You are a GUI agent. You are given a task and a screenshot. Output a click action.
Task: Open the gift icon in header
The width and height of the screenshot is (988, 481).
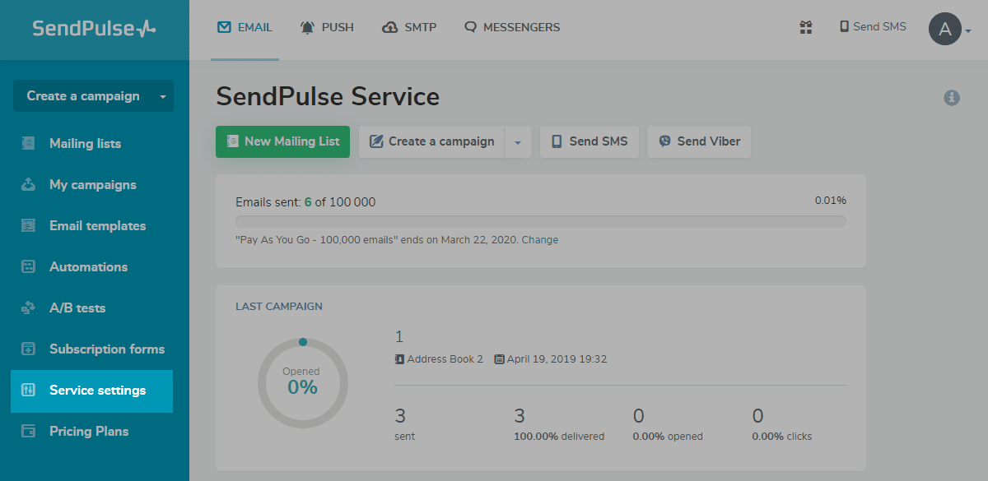tap(806, 27)
